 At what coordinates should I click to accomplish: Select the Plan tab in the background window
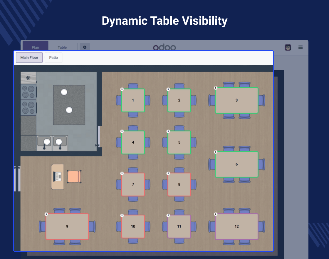pyautogui.click(x=36, y=46)
